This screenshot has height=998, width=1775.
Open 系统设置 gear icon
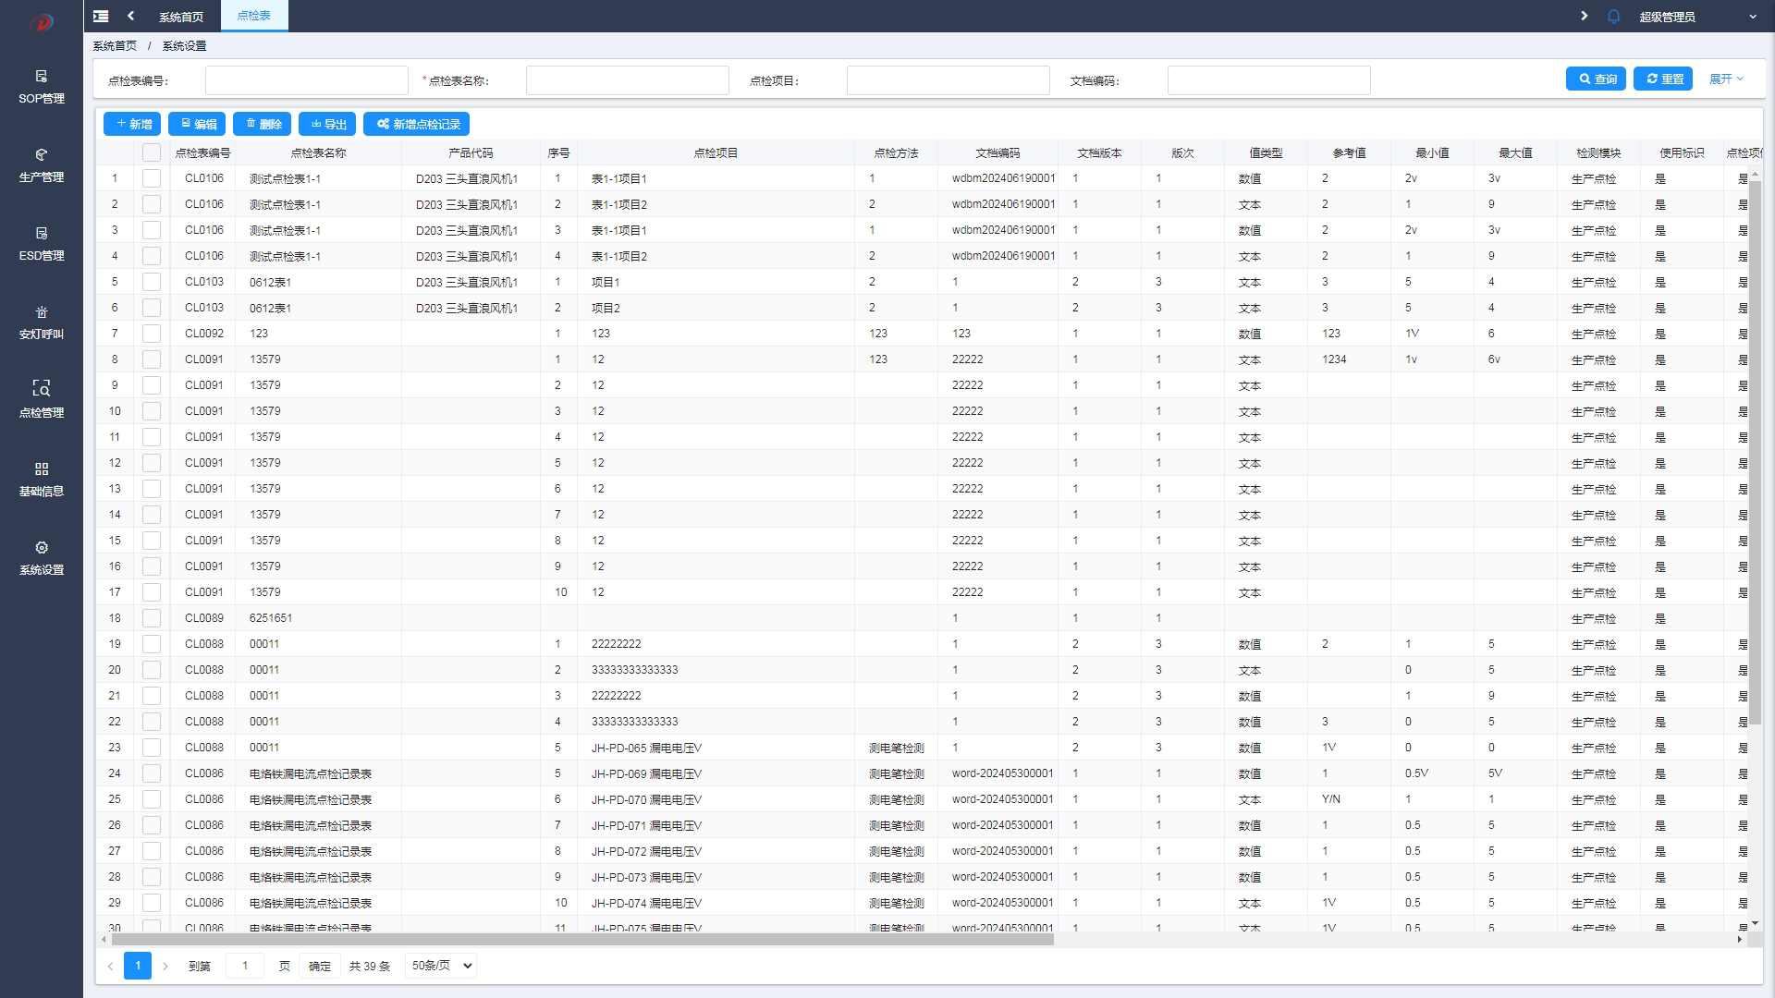[x=42, y=548]
